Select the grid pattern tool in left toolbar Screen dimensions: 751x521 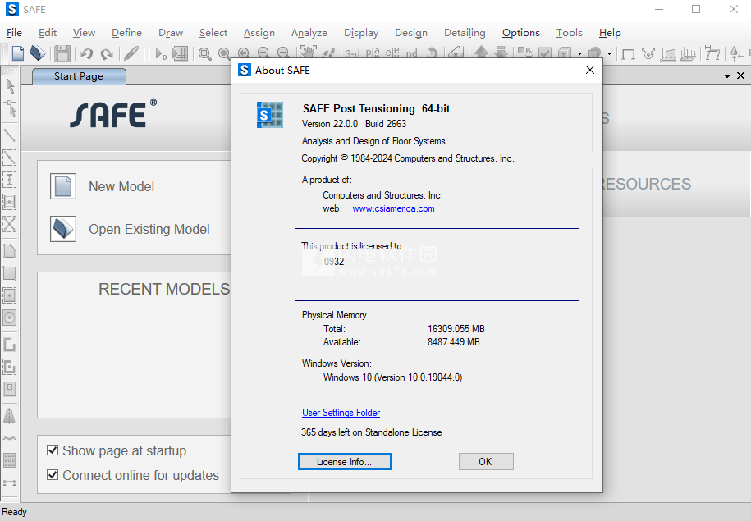(10, 460)
